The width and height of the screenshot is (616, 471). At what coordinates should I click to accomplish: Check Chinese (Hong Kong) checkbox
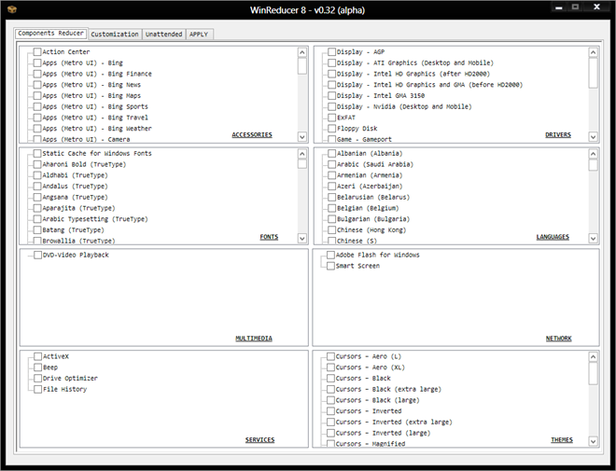[x=332, y=230]
